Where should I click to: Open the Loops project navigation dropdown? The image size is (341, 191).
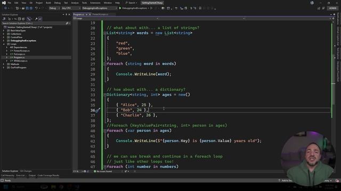tap(116, 19)
